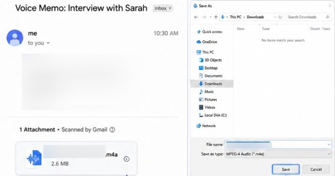Screen dimensions: 335x176
Task: Click the '1 Attachment' heading text
Action: point(37,130)
